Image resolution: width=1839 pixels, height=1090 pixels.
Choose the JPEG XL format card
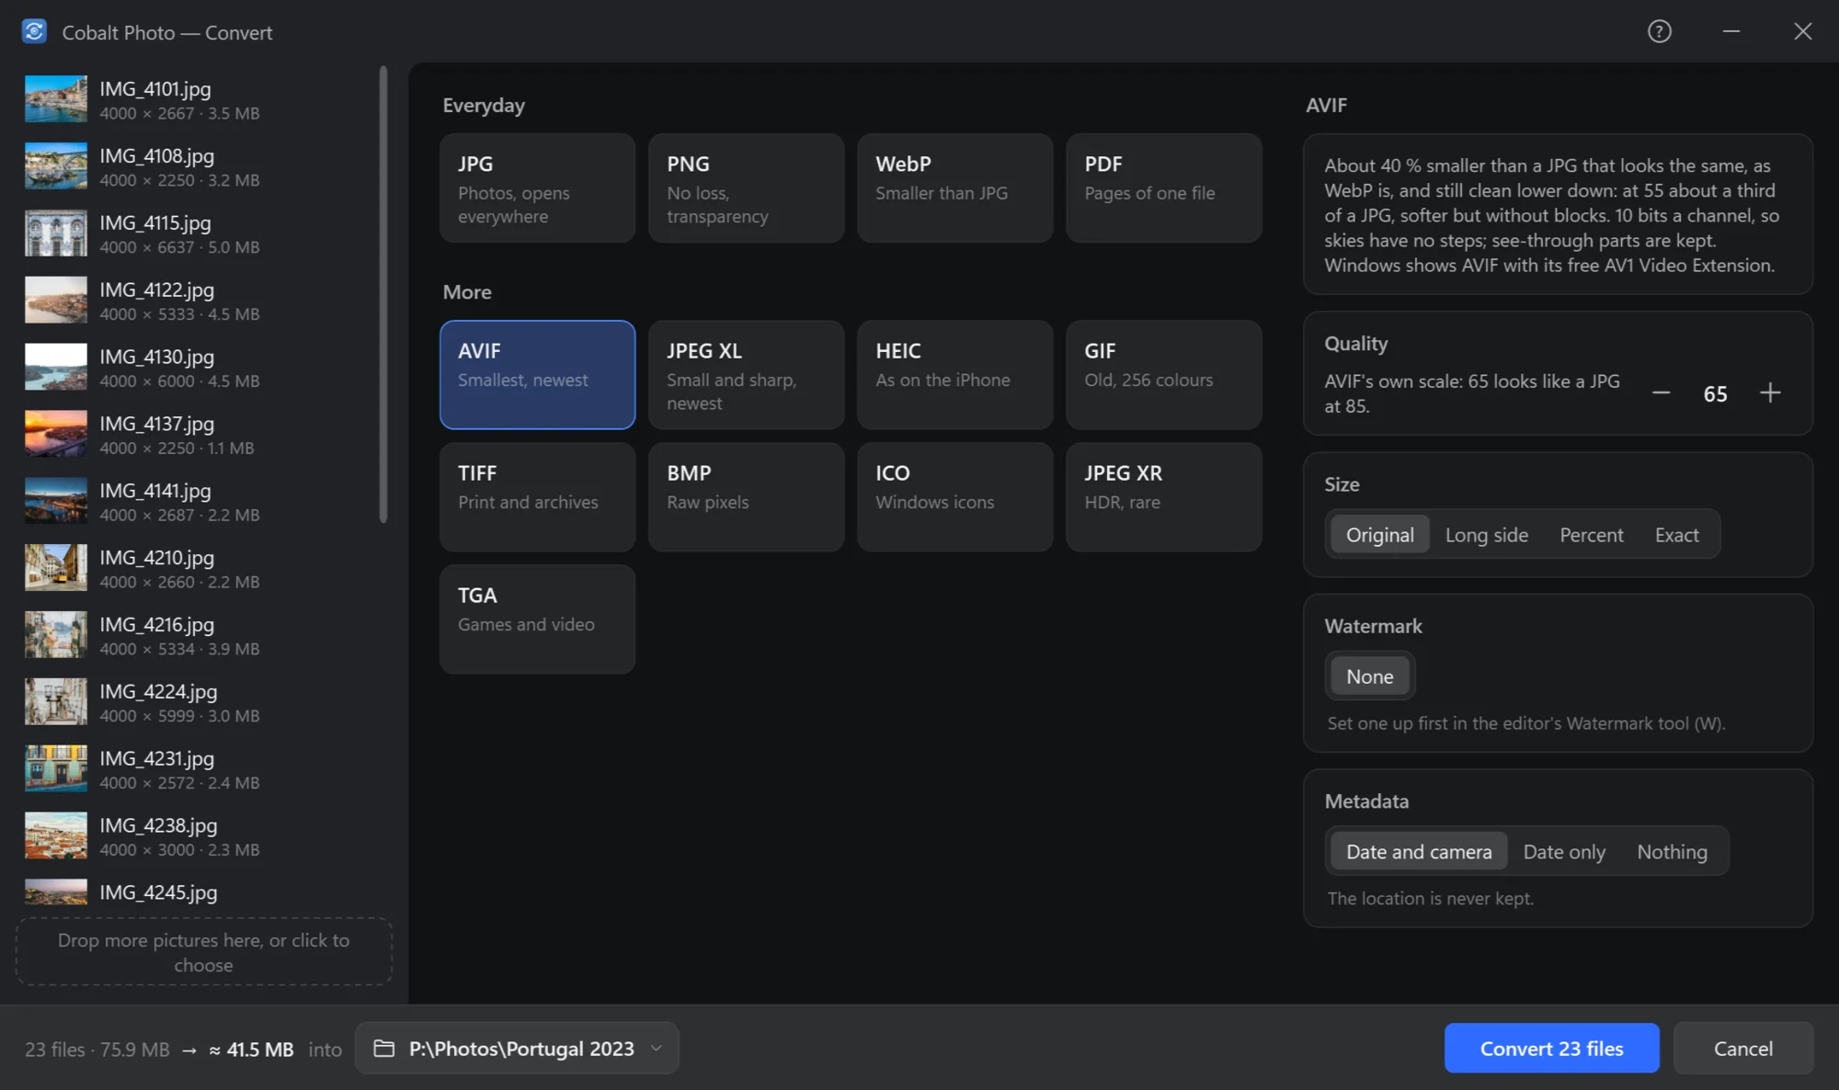(x=747, y=375)
